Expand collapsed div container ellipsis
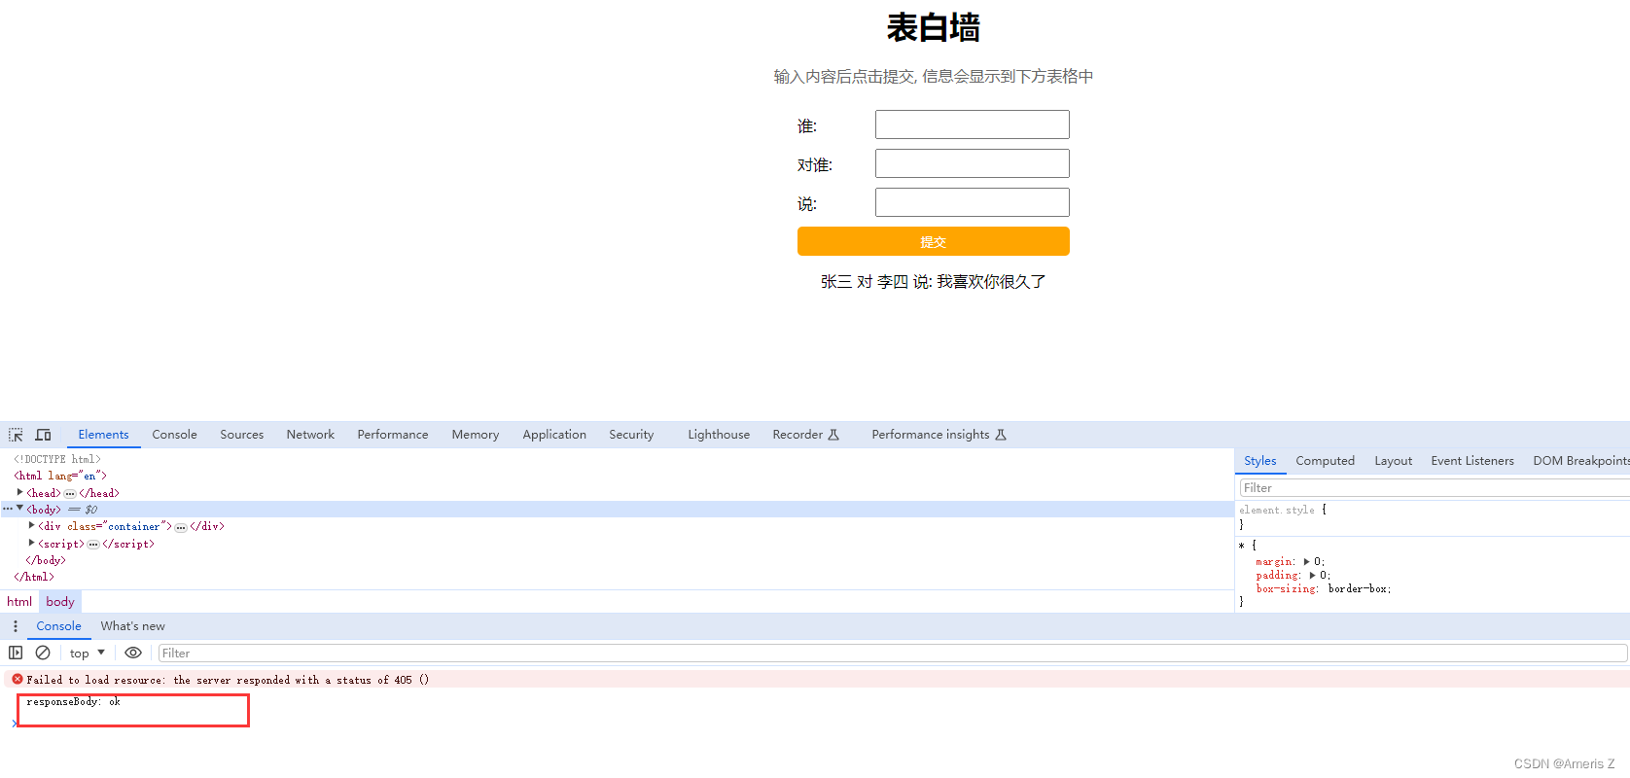Image resolution: width=1630 pixels, height=778 pixels. [181, 526]
